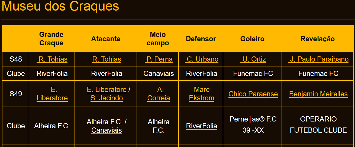Open C. Urbano defender profile link
355x147 pixels.
pos(202,59)
